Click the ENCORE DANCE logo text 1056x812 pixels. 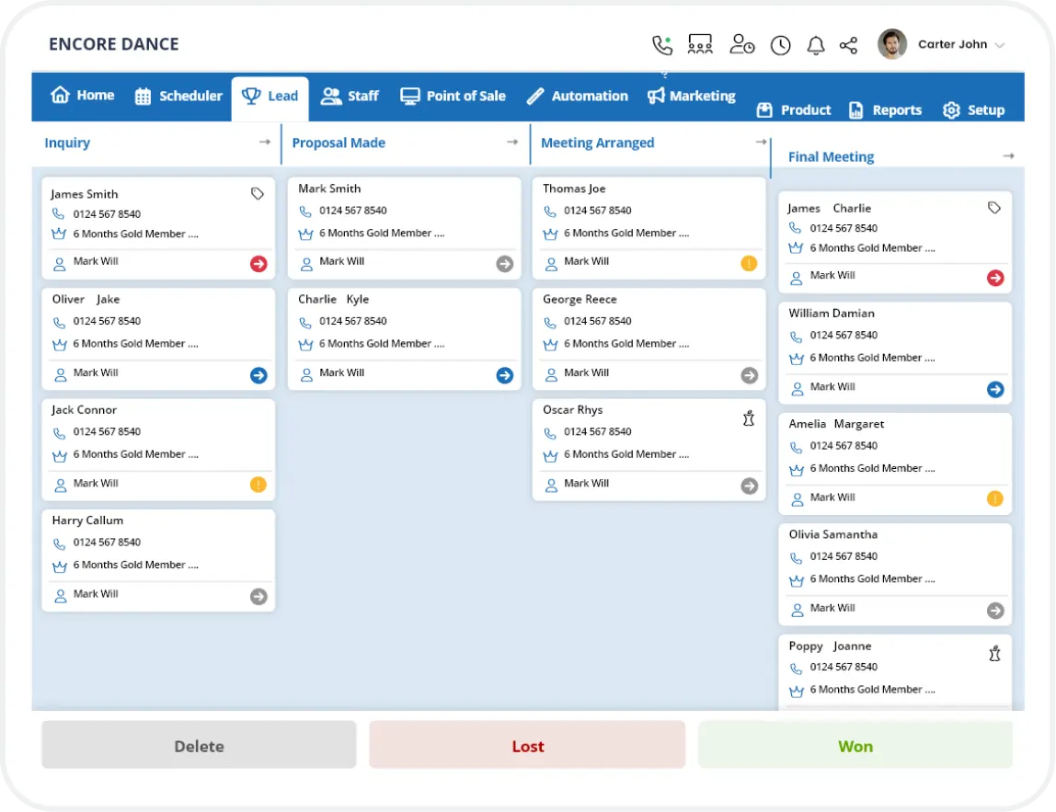point(114,44)
